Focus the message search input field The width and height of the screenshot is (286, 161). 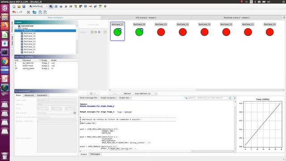tap(207, 98)
